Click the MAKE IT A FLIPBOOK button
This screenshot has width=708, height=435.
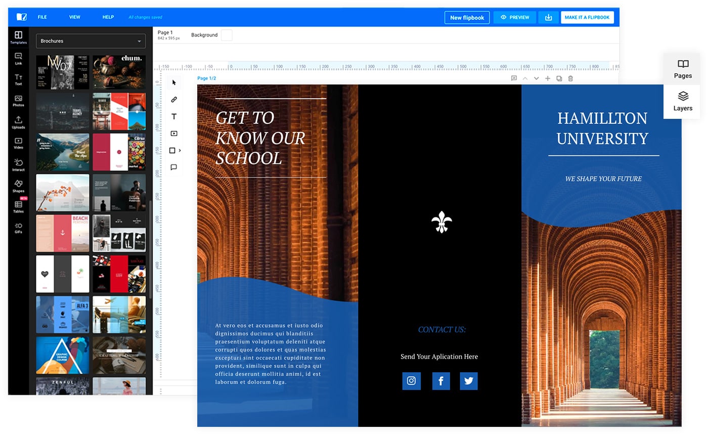pos(587,17)
